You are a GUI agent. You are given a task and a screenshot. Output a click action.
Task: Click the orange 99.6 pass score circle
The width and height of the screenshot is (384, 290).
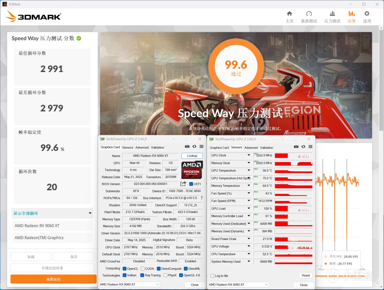236,66
